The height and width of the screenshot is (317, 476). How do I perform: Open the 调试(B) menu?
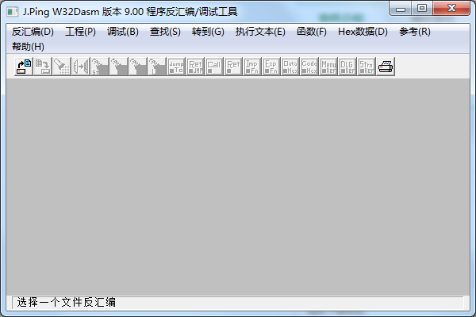(123, 32)
